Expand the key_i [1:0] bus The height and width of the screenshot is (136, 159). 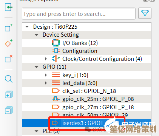(46, 75)
